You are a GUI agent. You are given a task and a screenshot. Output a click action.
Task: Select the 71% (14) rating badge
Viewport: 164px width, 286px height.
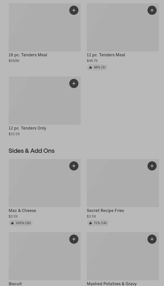98,223
